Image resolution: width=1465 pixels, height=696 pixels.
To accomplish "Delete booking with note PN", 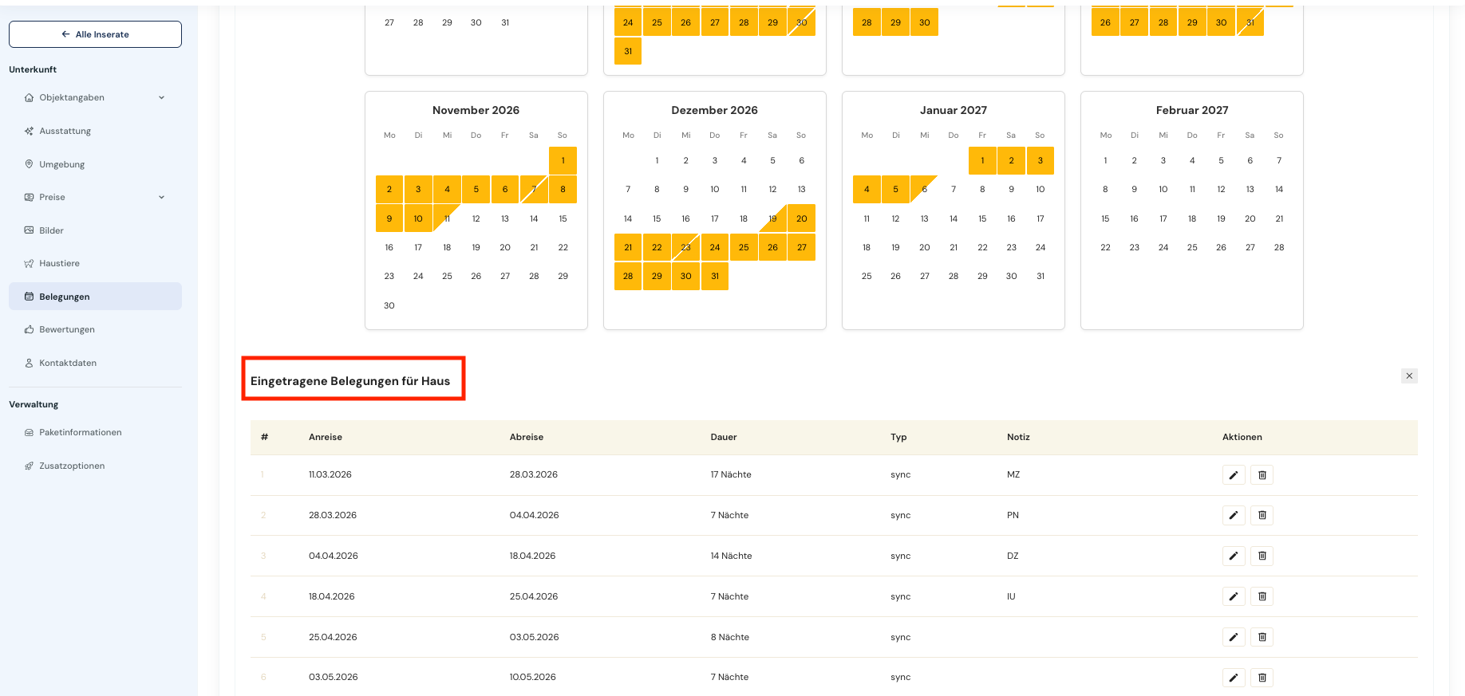I will coord(1262,516).
